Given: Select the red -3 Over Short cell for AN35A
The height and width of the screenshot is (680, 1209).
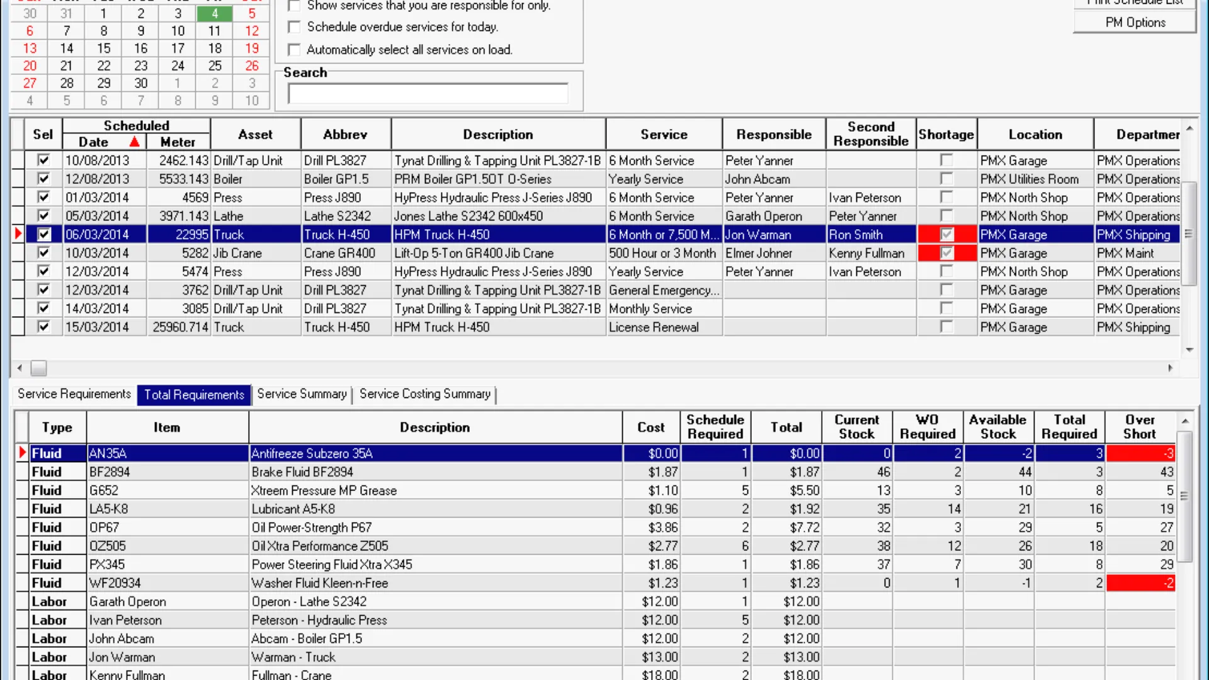Looking at the screenshot, I should click(1140, 453).
